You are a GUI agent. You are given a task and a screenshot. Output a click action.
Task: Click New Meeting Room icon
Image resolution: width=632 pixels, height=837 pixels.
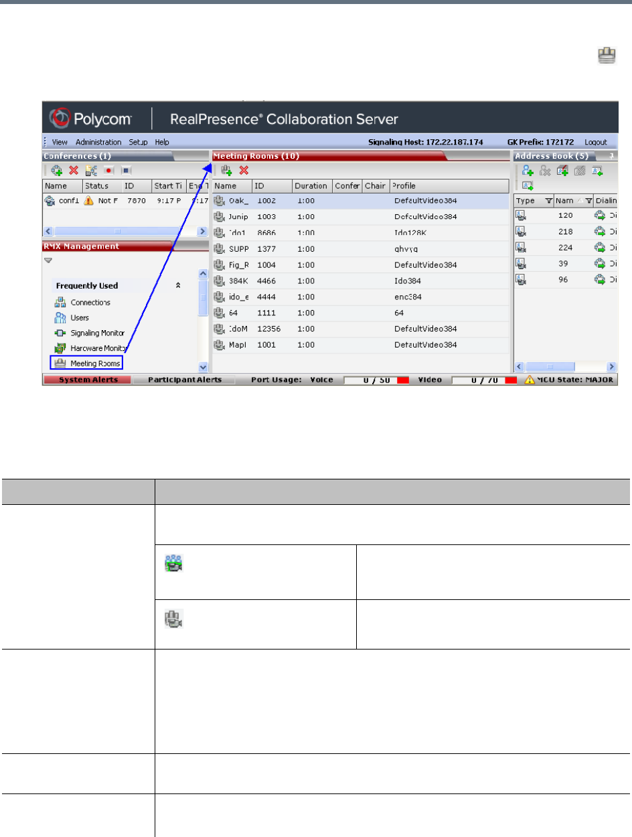pyautogui.click(x=227, y=170)
